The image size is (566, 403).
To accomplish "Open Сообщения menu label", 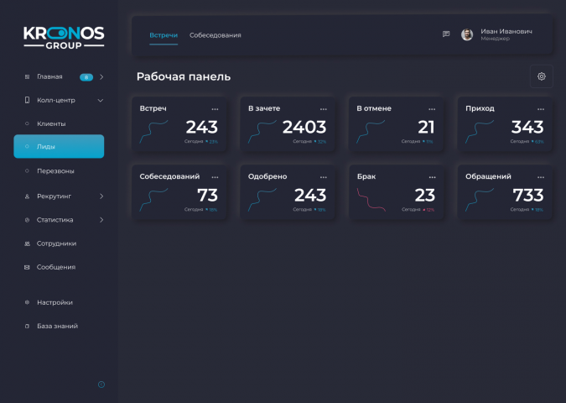I will pos(56,267).
